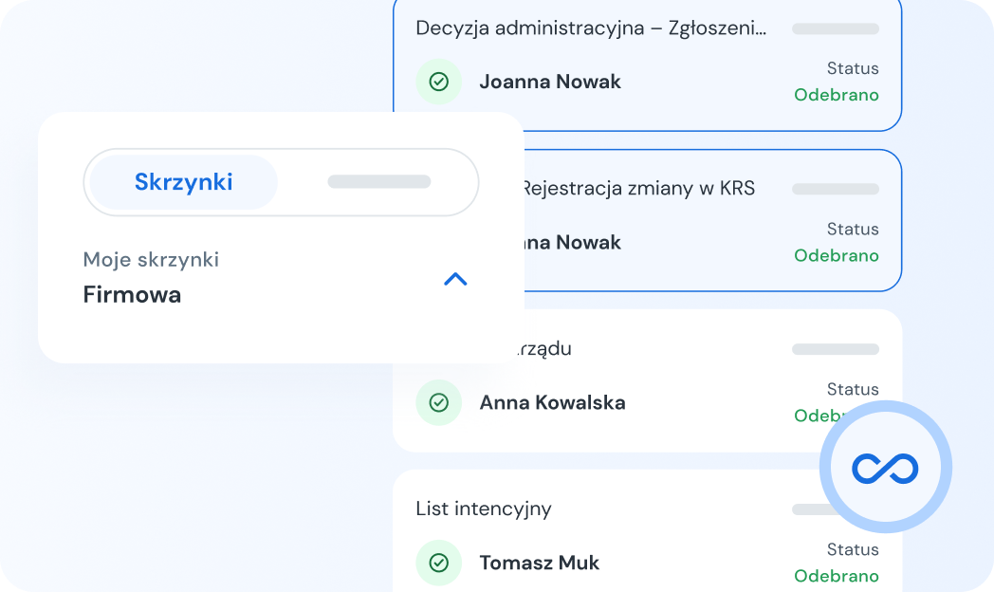Screen dimensions: 994x592
Task: Open the List intencyjny message
Action: (x=626, y=531)
